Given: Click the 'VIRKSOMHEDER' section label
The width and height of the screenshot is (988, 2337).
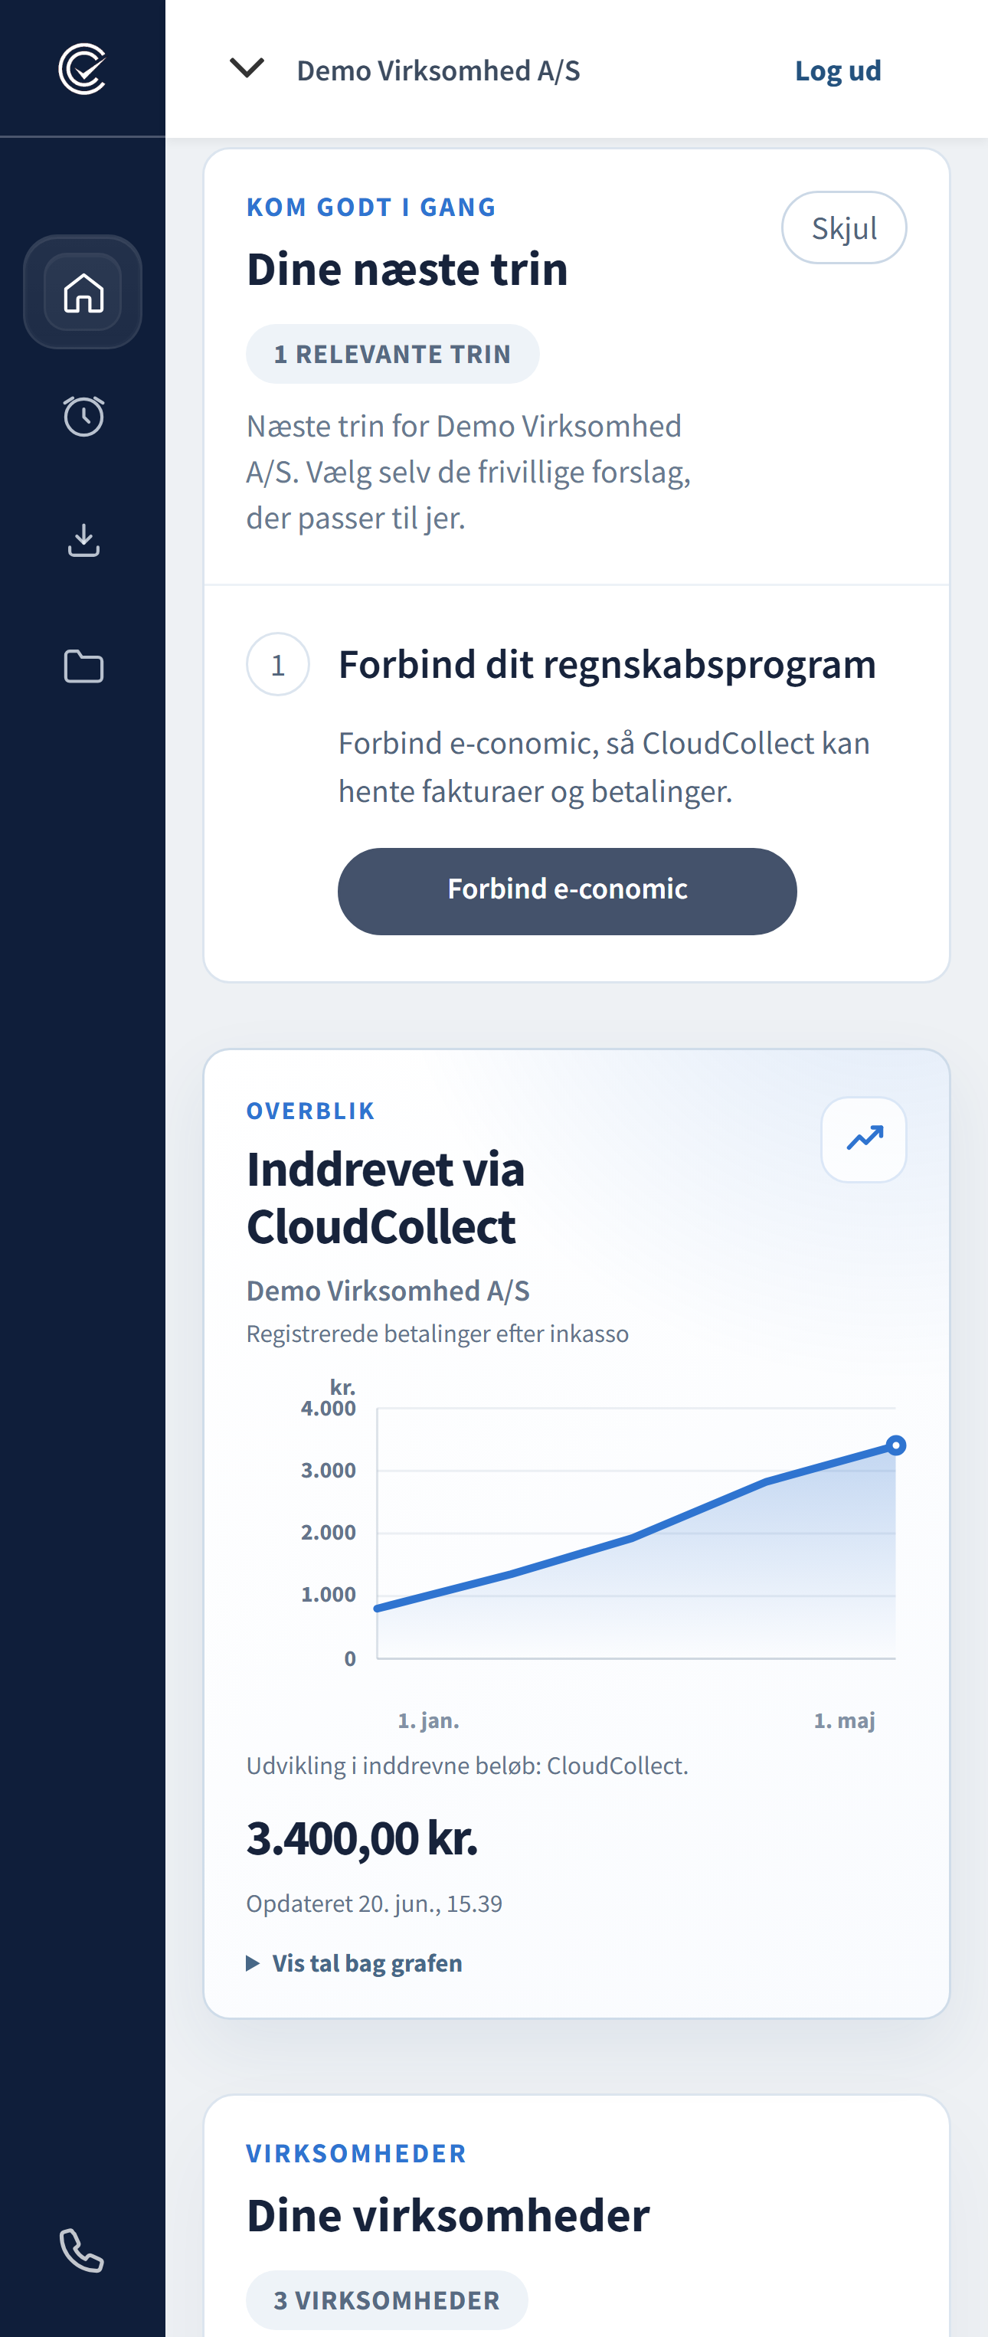Looking at the screenshot, I should [x=357, y=2153].
